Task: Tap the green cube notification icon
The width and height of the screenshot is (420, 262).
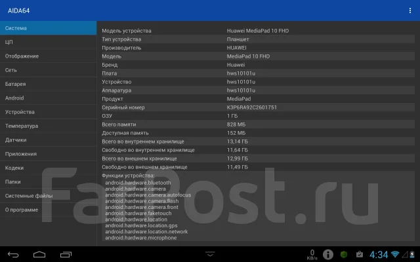Action: point(344,254)
